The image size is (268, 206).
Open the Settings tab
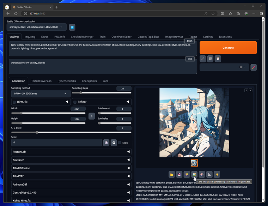pos(208,37)
